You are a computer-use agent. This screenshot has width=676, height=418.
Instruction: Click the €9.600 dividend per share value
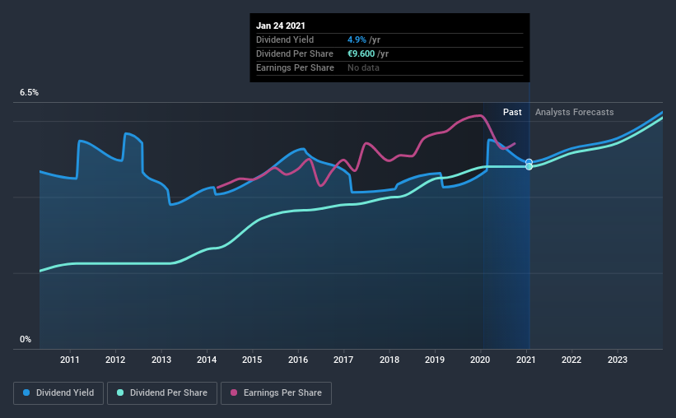click(361, 53)
